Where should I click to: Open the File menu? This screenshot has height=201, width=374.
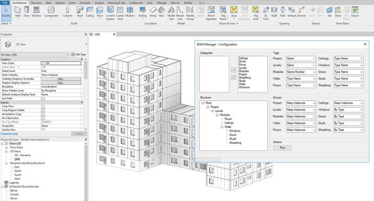pyautogui.click(x=5, y=3)
